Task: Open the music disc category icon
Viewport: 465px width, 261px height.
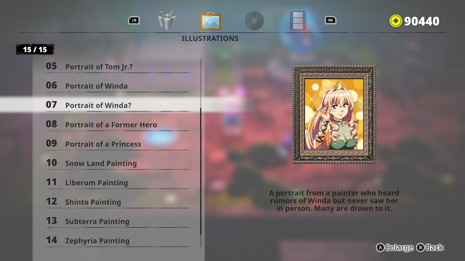Action: (254, 21)
